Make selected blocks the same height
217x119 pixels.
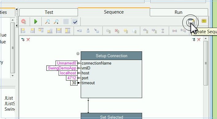68,30
